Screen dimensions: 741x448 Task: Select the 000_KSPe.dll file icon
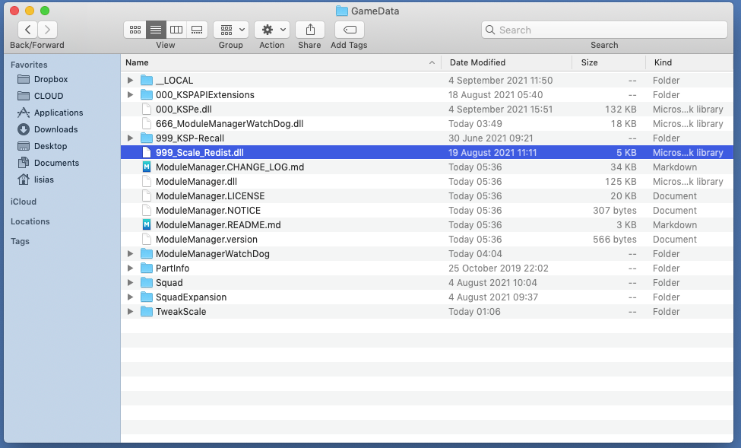point(147,110)
